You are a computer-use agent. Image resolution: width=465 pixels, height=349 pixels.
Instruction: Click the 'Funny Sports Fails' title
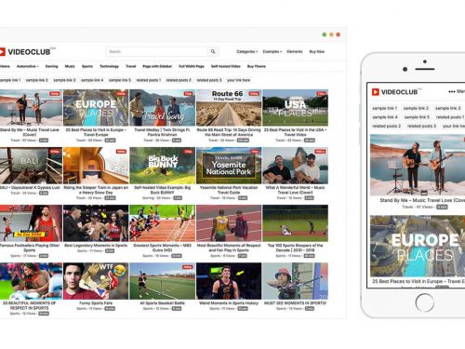point(96,303)
